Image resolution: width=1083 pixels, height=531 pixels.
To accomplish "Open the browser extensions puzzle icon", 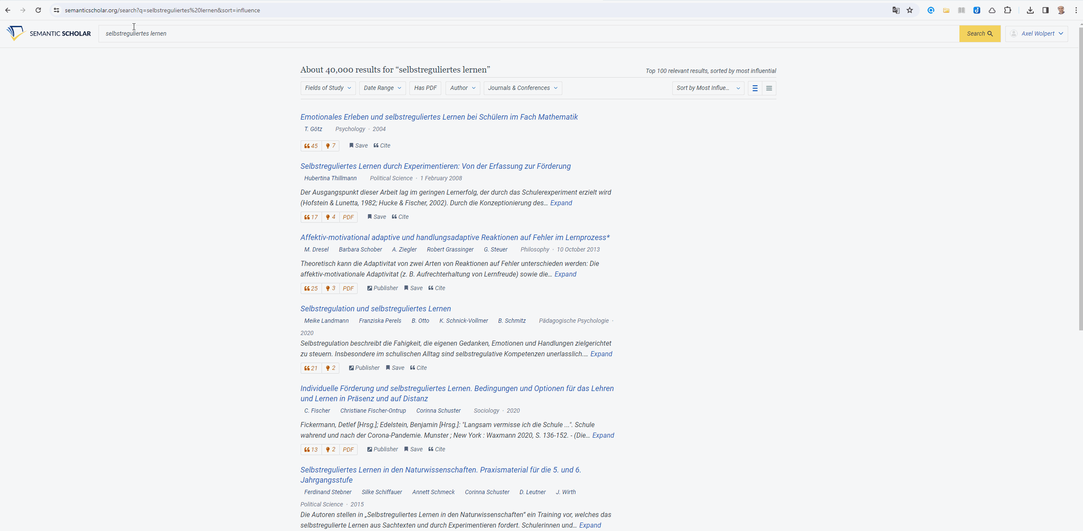I will (x=1007, y=10).
